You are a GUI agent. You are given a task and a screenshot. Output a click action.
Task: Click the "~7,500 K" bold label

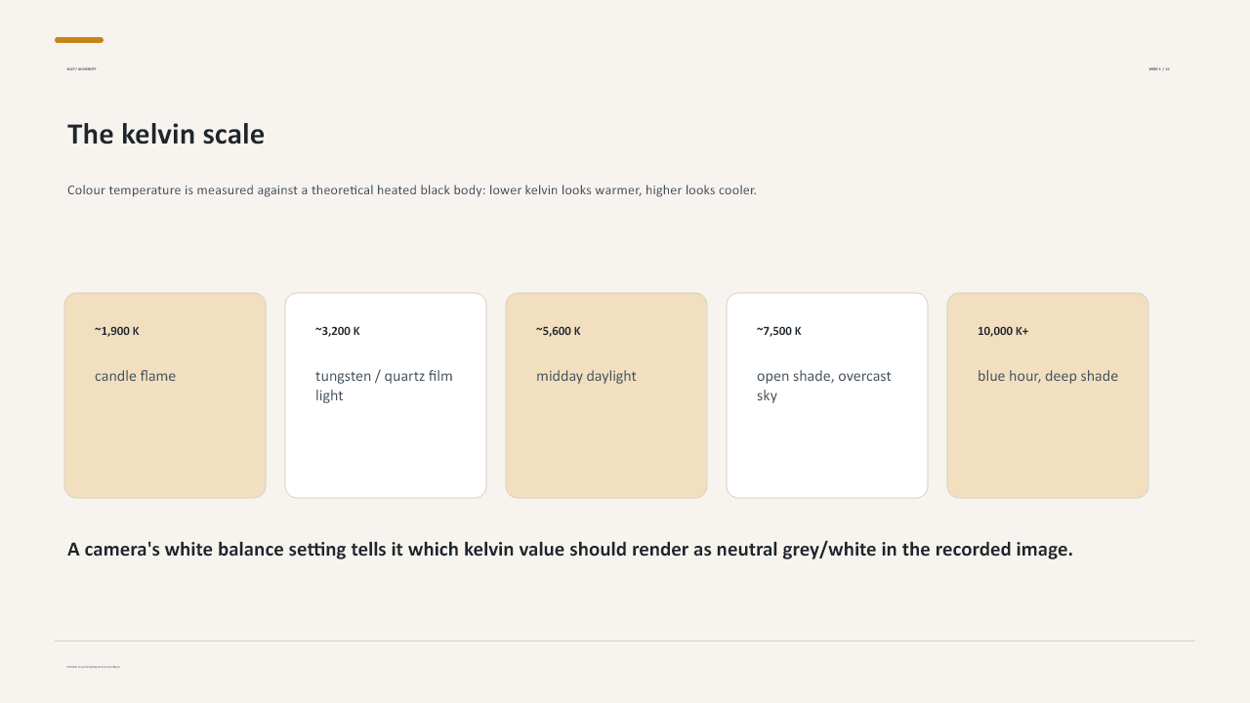[779, 331]
